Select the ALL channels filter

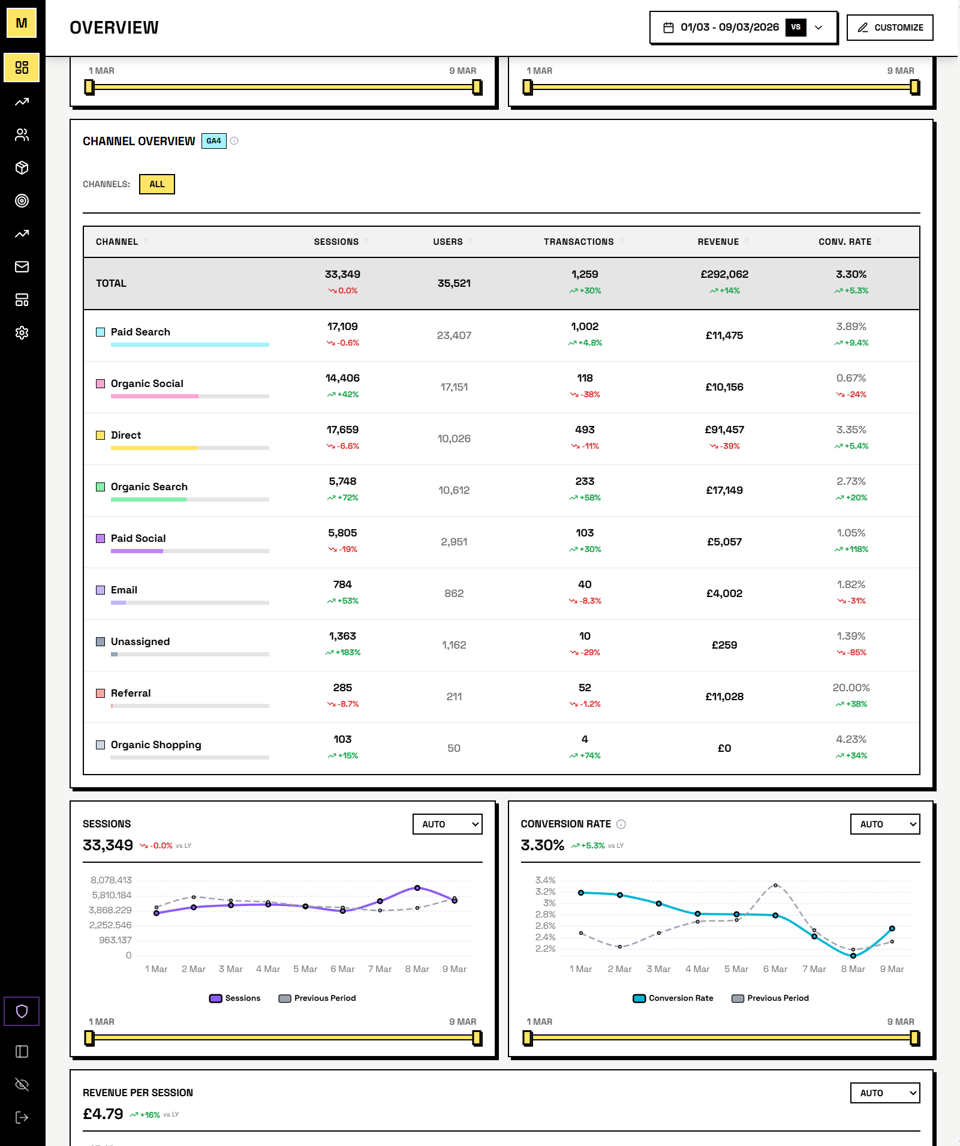(x=157, y=184)
